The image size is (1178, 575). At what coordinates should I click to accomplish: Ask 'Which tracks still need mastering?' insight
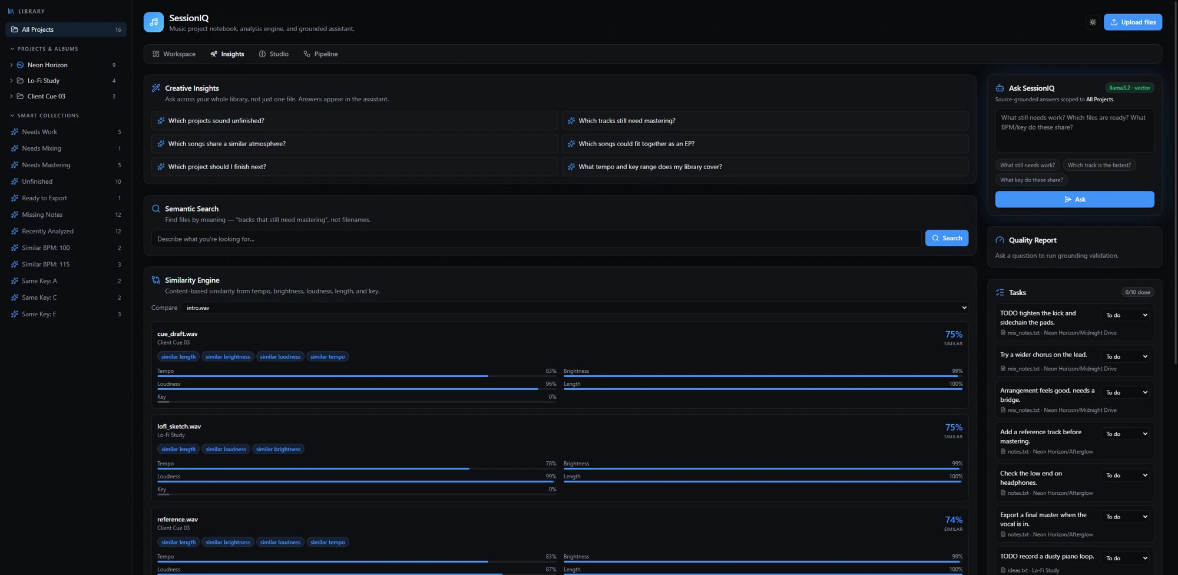765,121
